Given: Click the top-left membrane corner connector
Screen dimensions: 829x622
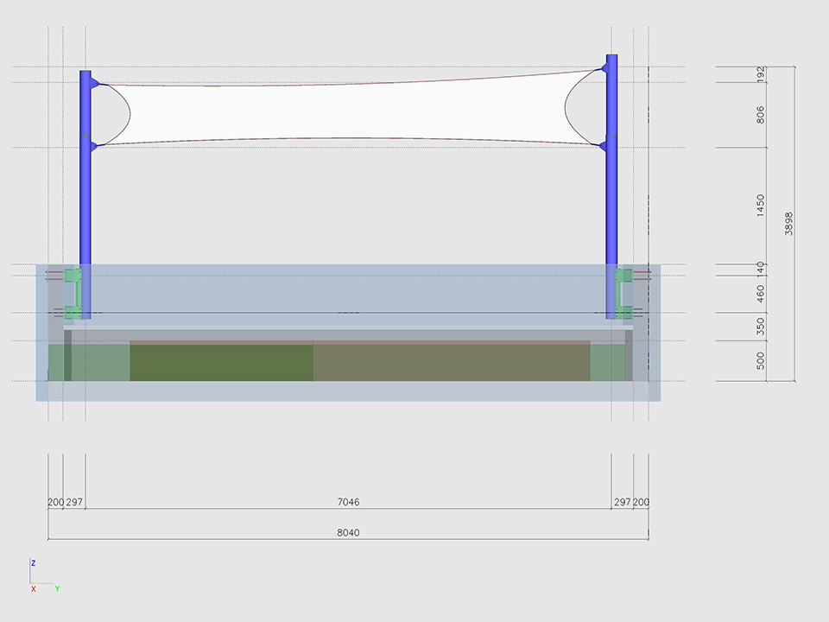Looking at the screenshot, I should [95, 84].
